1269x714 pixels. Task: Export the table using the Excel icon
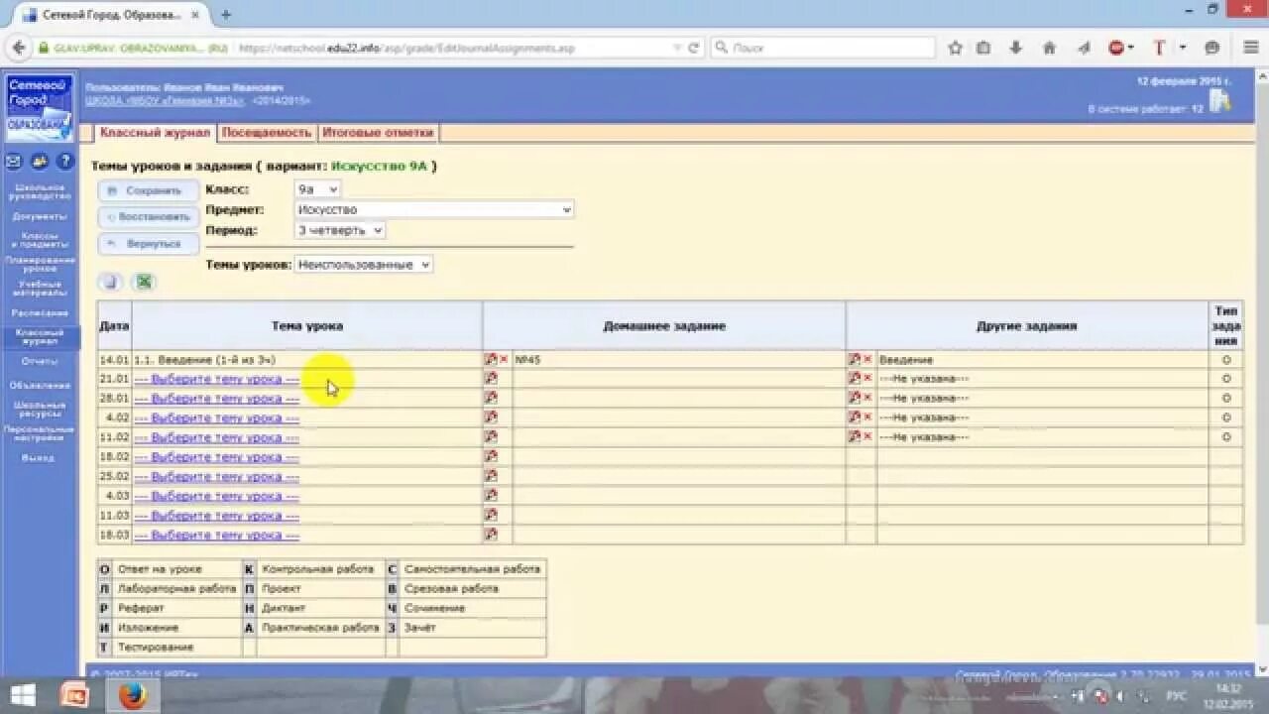point(145,283)
